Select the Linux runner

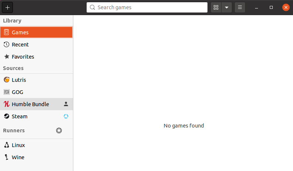pos(36,145)
